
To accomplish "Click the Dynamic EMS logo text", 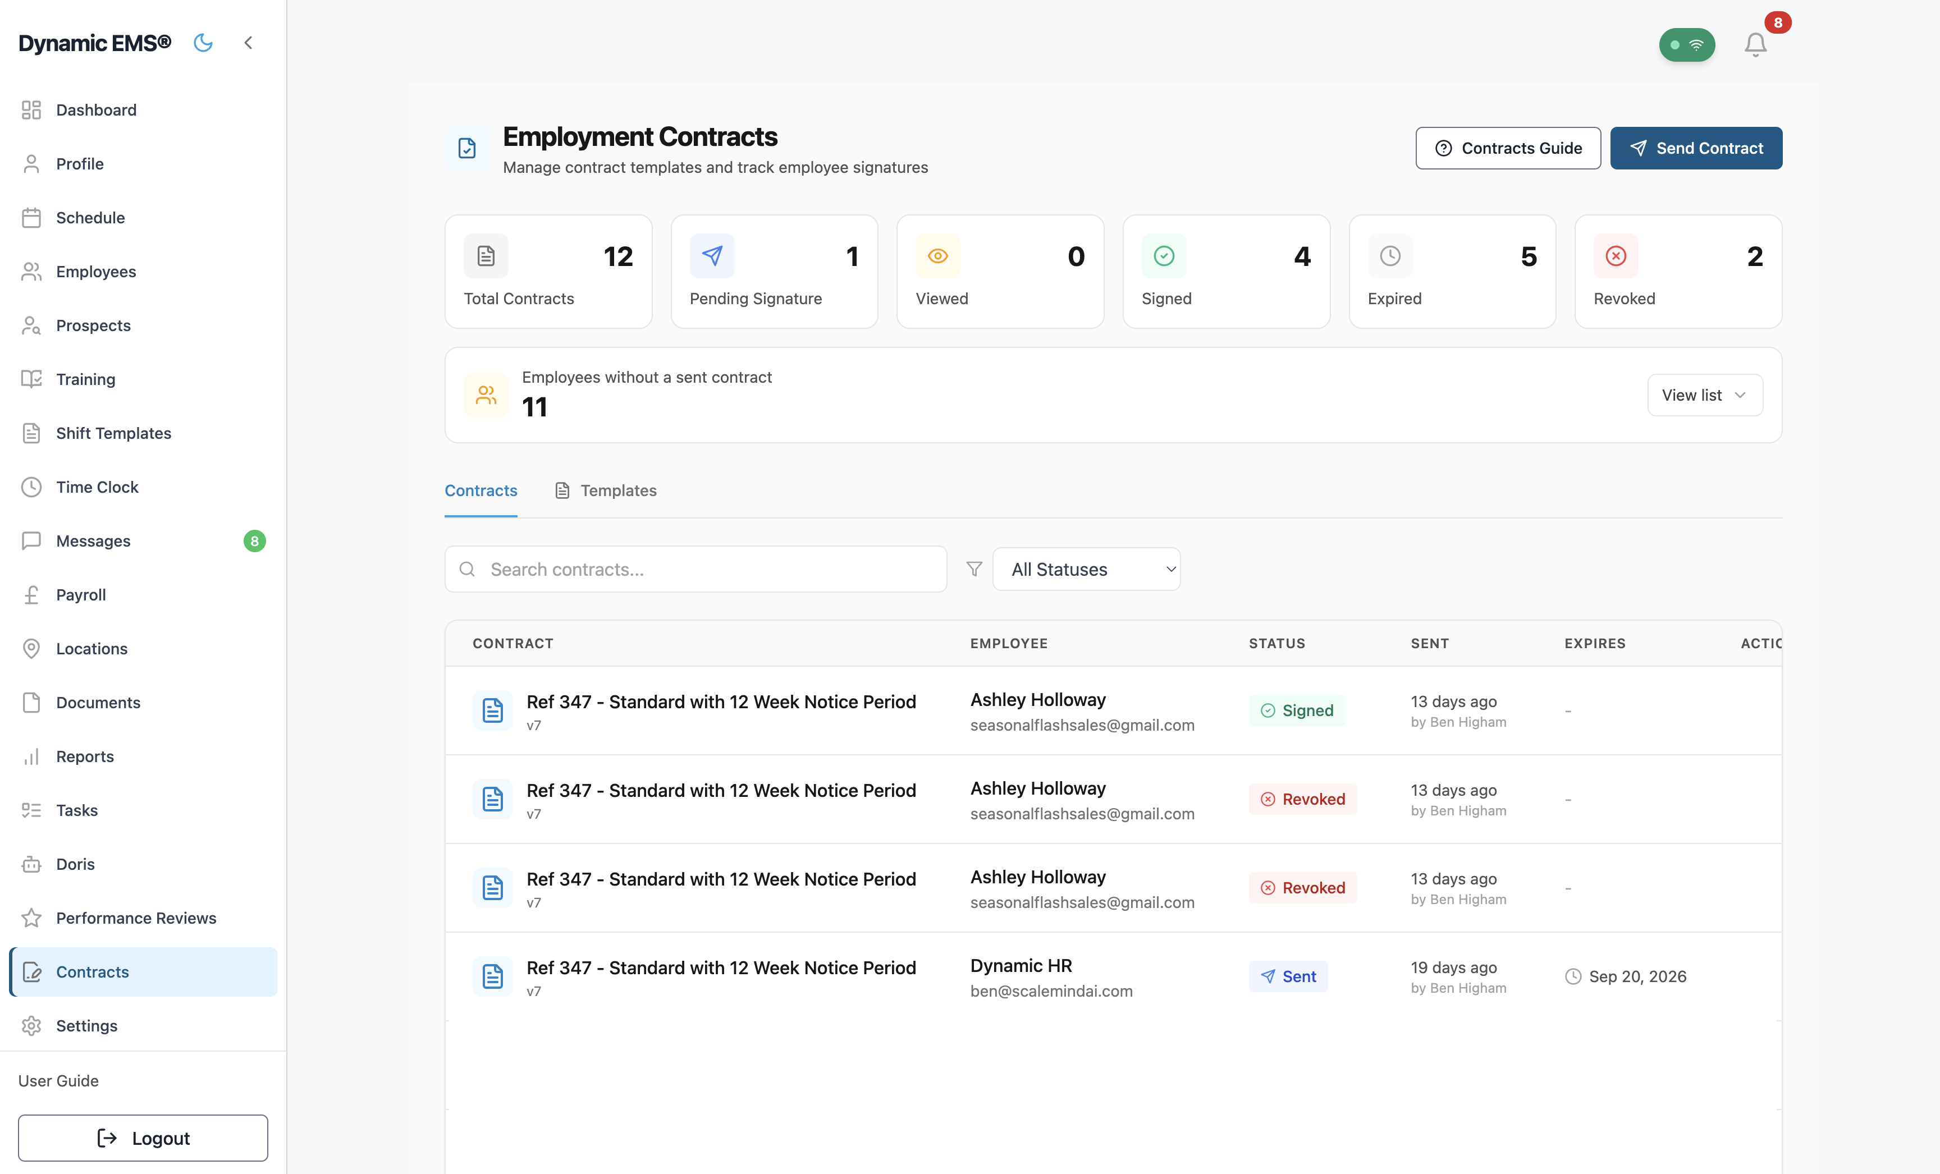I will 94,43.
